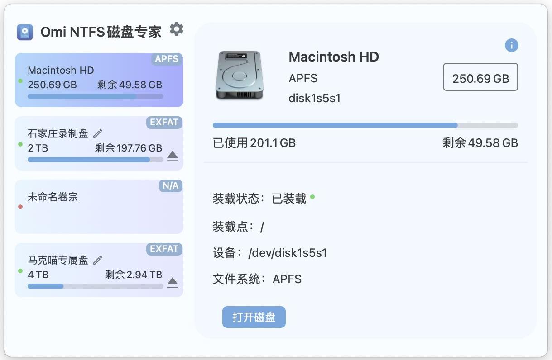This screenshot has width=552, height=360.
Task: Click the N/A badge on 未命名卷宗 card
Action: 170,185
